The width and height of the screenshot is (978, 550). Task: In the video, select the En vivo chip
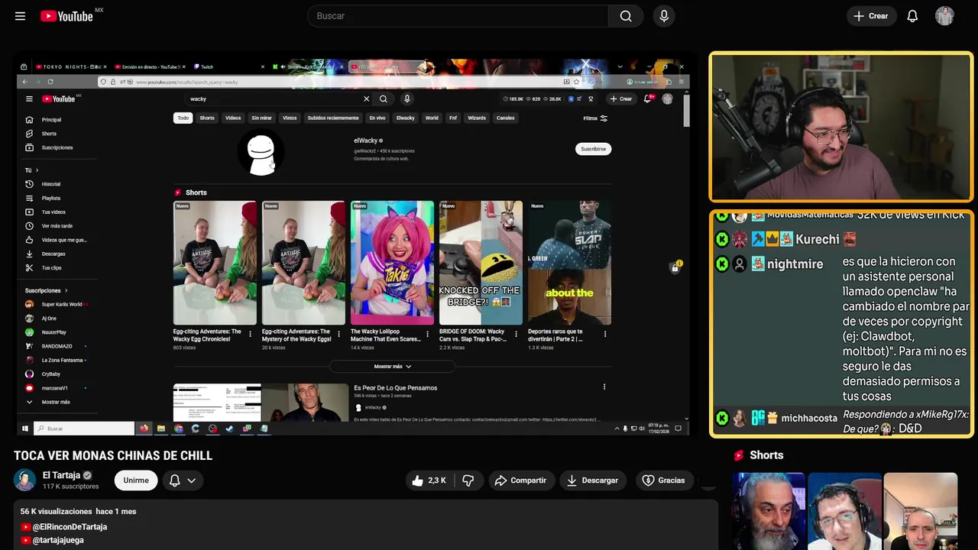377,118
